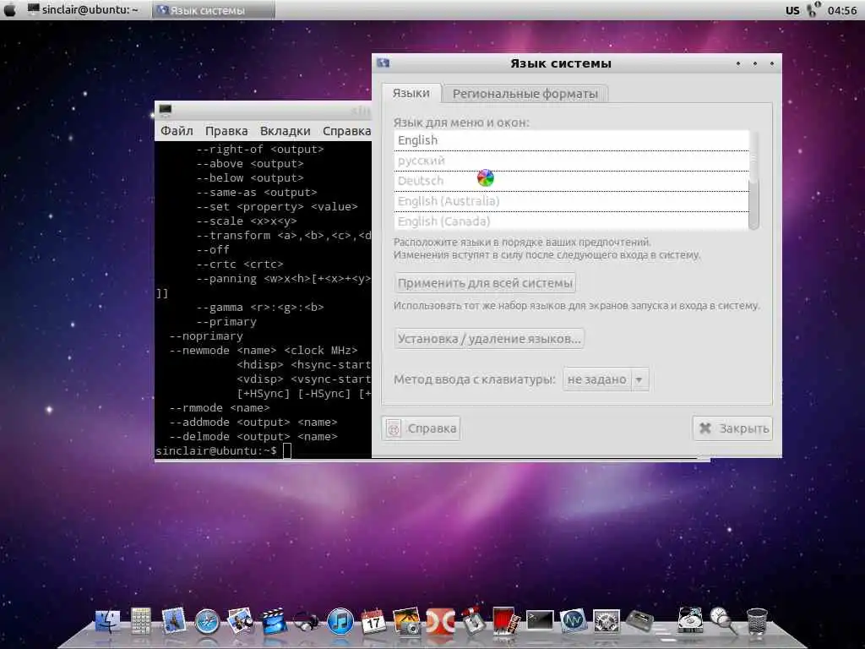
Task: Launch the gray hardware device dock icon
Action: (x=639, y=622)
